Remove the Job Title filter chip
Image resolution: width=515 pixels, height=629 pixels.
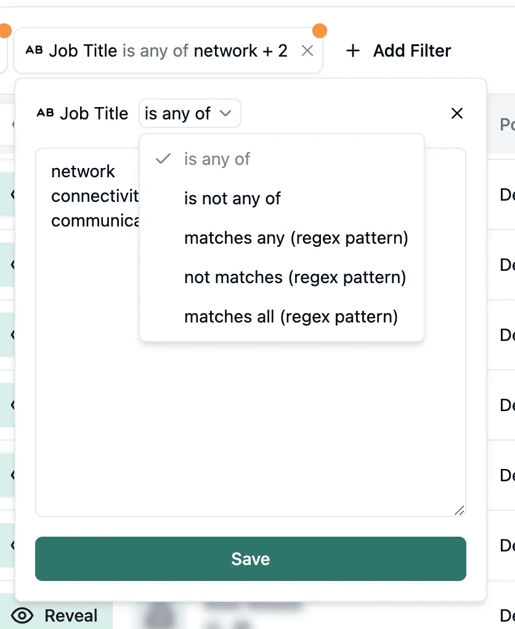[x=307, y=51]
